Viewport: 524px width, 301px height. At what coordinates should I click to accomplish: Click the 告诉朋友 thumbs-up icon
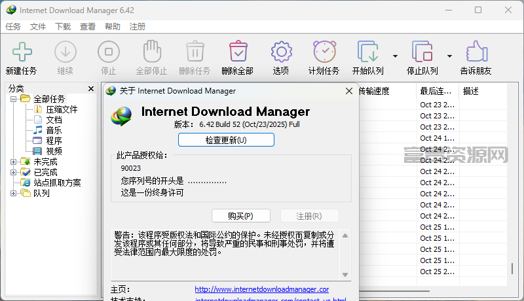[477, 51]
